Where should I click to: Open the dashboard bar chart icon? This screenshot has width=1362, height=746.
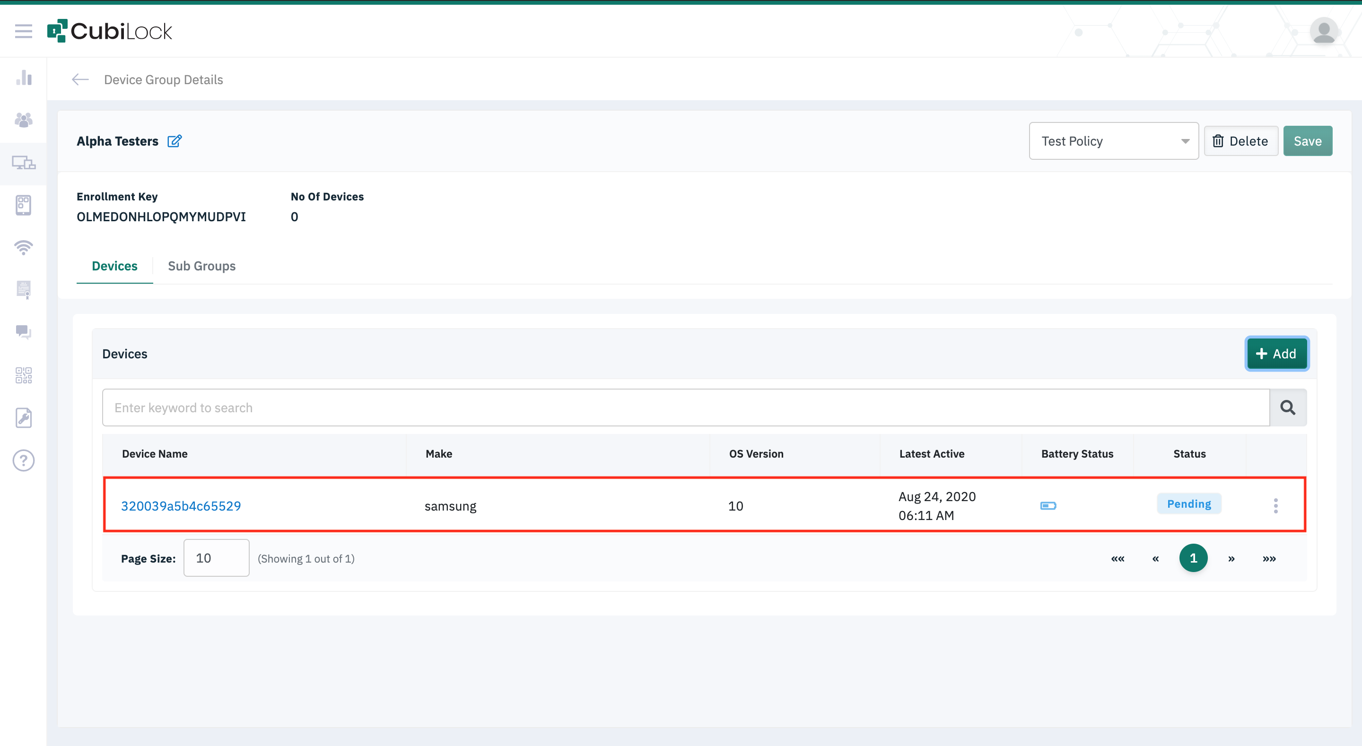click(x=23, y=78)
